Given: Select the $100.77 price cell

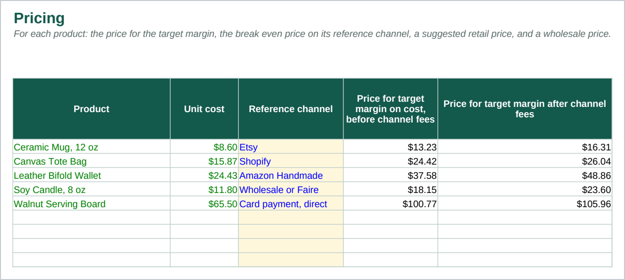Looking at the screenshot, I should click(391, 203).
